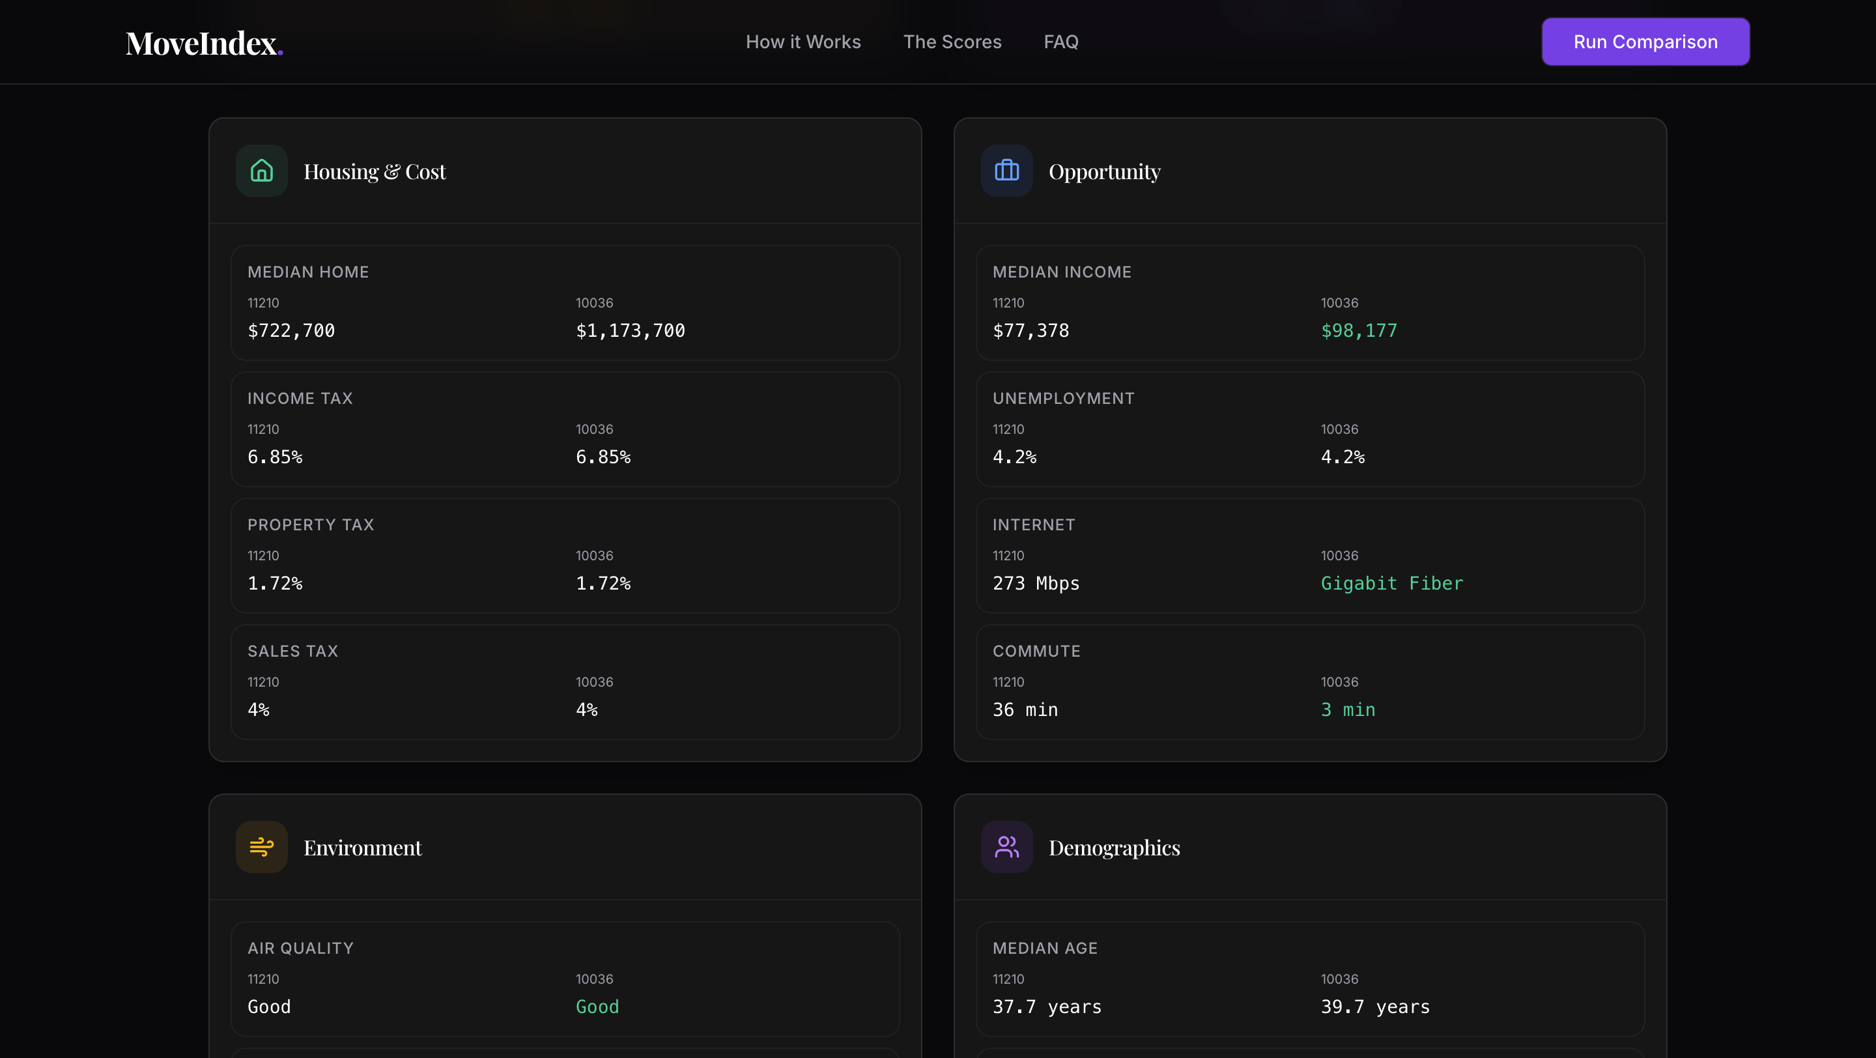Viewport: 1876px width, 1058px height.
Task: Click the Environment wind icon
Action: click(x=260, y=847)
